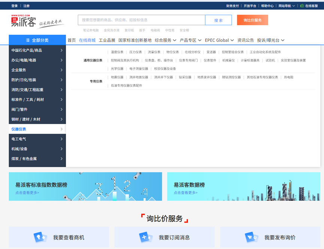The image size is (324, 249).
Task: Open the 易派客标准指数数据榜 banner
Action: 85,186
